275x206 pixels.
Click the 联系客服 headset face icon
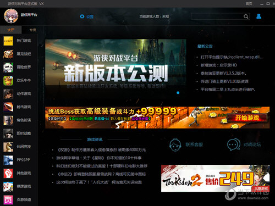click(x=175, y=144)
